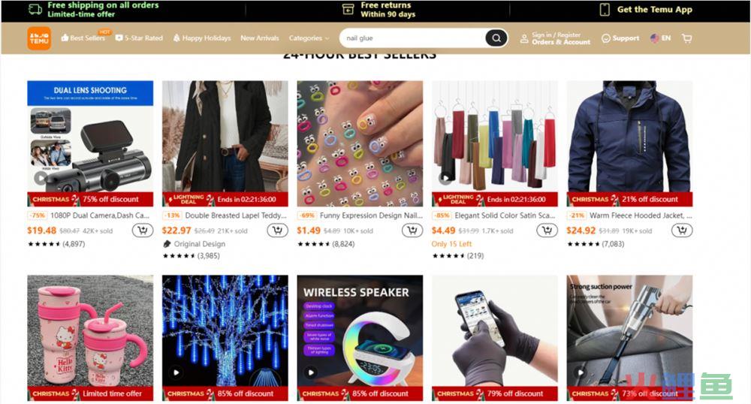Add Funny Expression Design Nail stickers to cart

[412, 231]
